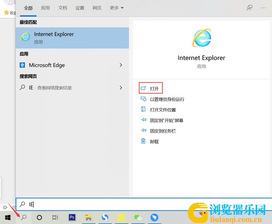Click the Internet Explorer title in preview pane
This screenshot has width=272, height=224.
click(201, 58)
